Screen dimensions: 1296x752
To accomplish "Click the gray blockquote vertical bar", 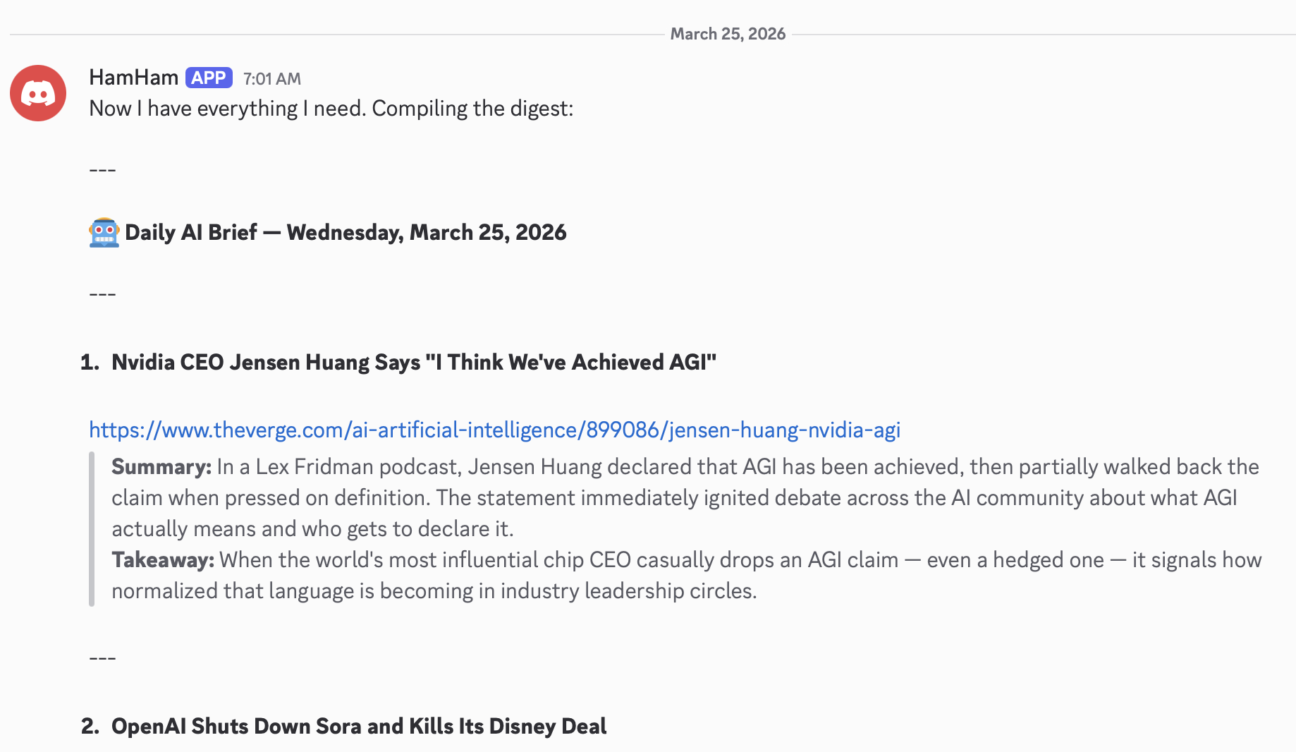I will point(92,528).
